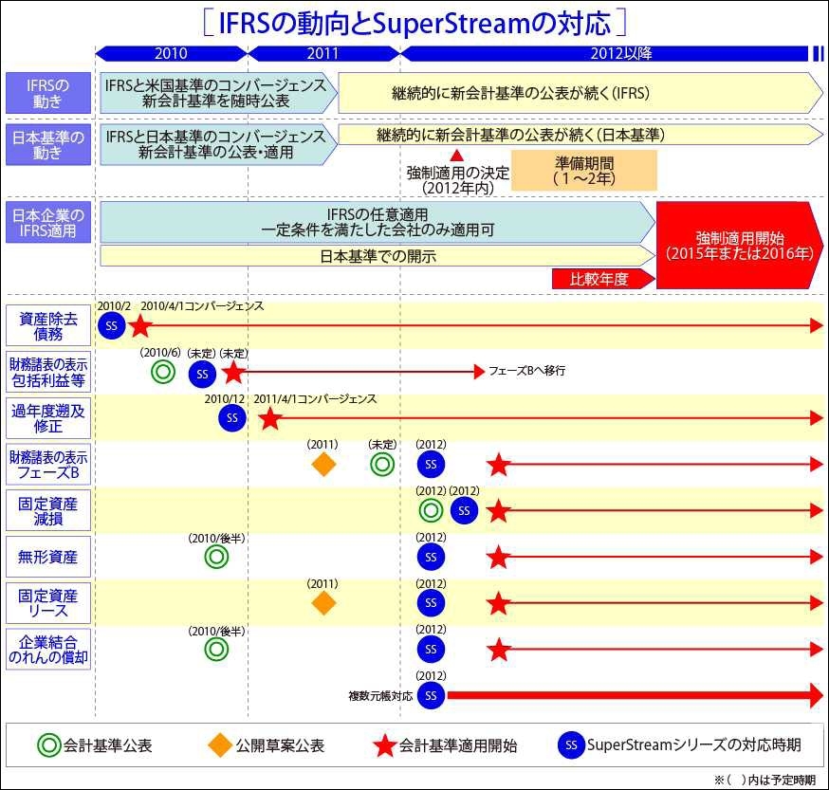Select the green double circle in the フェーズB row

point(382,465)
